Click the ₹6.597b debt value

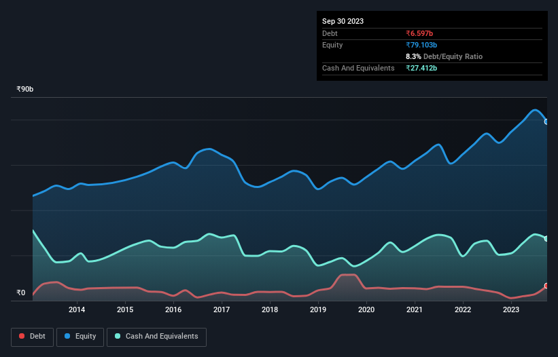pos(419,33)
